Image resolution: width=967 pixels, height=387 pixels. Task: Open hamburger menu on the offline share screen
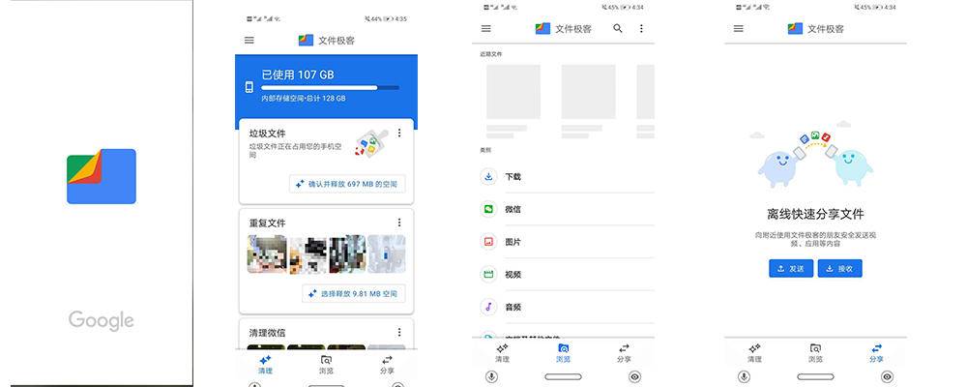[x=738, y=28]
